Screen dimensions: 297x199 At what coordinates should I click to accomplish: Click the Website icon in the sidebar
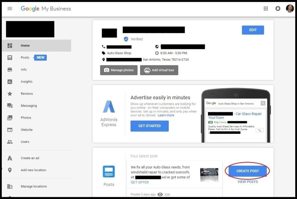[10, 130]
